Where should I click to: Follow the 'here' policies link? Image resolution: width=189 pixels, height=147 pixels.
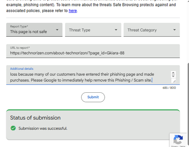73,11
